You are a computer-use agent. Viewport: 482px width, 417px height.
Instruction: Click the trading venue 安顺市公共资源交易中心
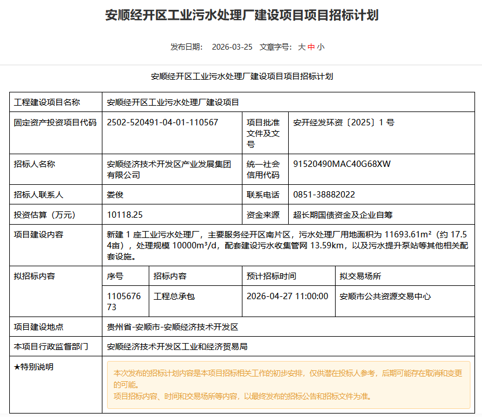(385, 296)
